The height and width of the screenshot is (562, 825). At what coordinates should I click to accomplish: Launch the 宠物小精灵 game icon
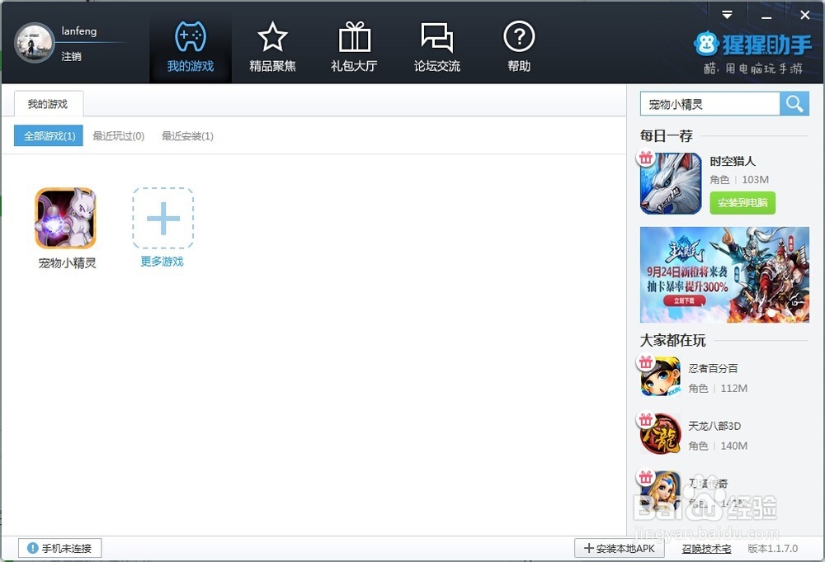click(66, 218)
